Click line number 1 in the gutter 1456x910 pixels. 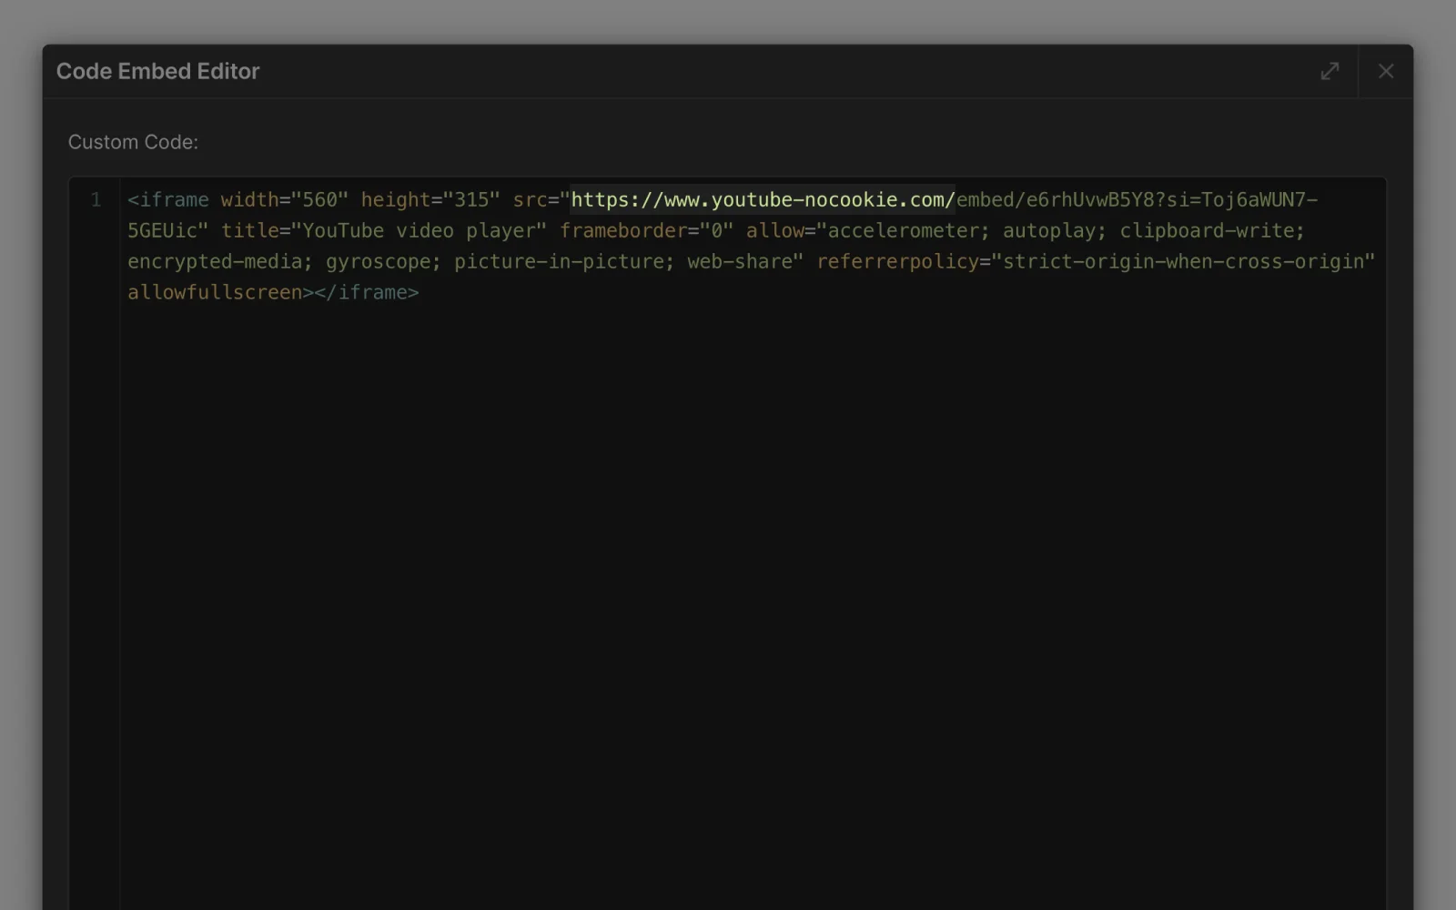96,200
